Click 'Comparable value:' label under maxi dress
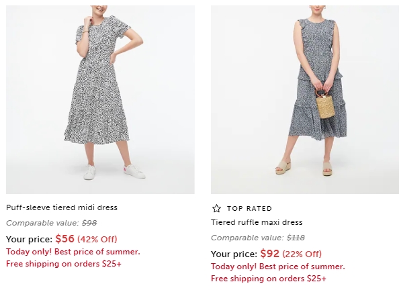This screenshot has height=290, width=399. pyautogui.click(x=247, y=238)
